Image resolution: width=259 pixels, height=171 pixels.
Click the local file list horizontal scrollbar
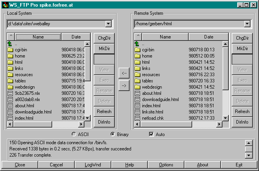(x=47, y=124)
